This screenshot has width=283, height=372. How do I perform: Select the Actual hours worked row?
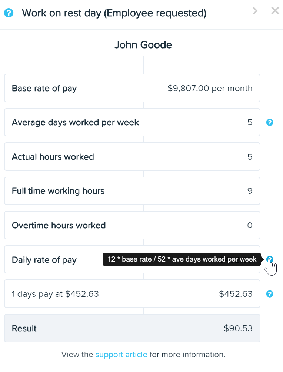(132, 157)
